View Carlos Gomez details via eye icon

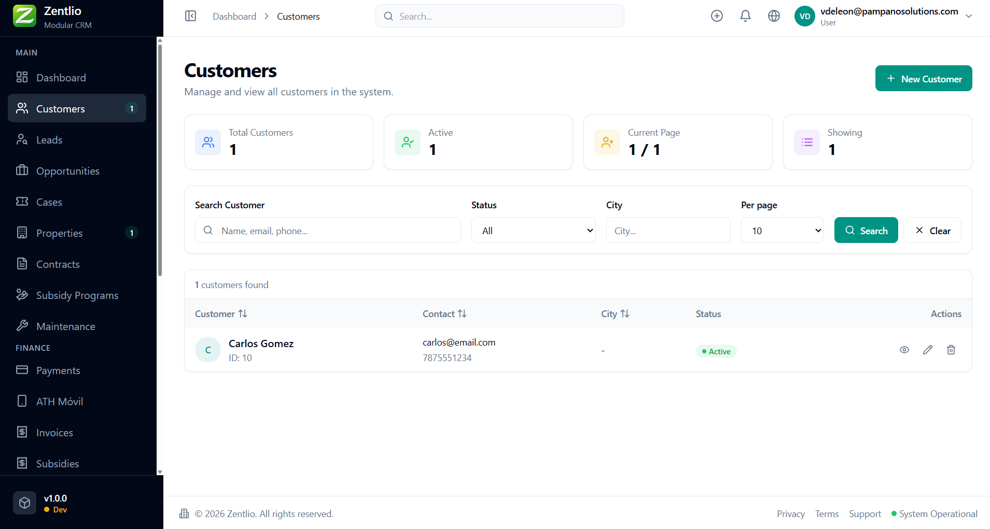[x=904, y=350]
